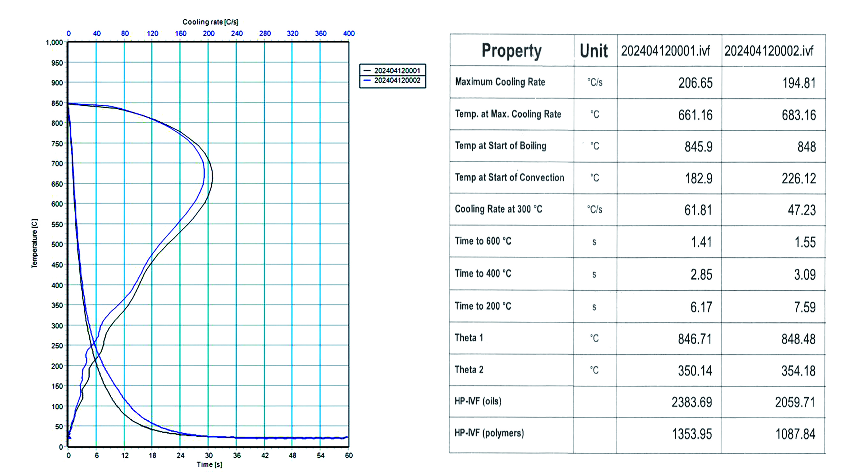Click the Theta 1 row label
This screenshot has width=855, height=476.
point(469,338)
